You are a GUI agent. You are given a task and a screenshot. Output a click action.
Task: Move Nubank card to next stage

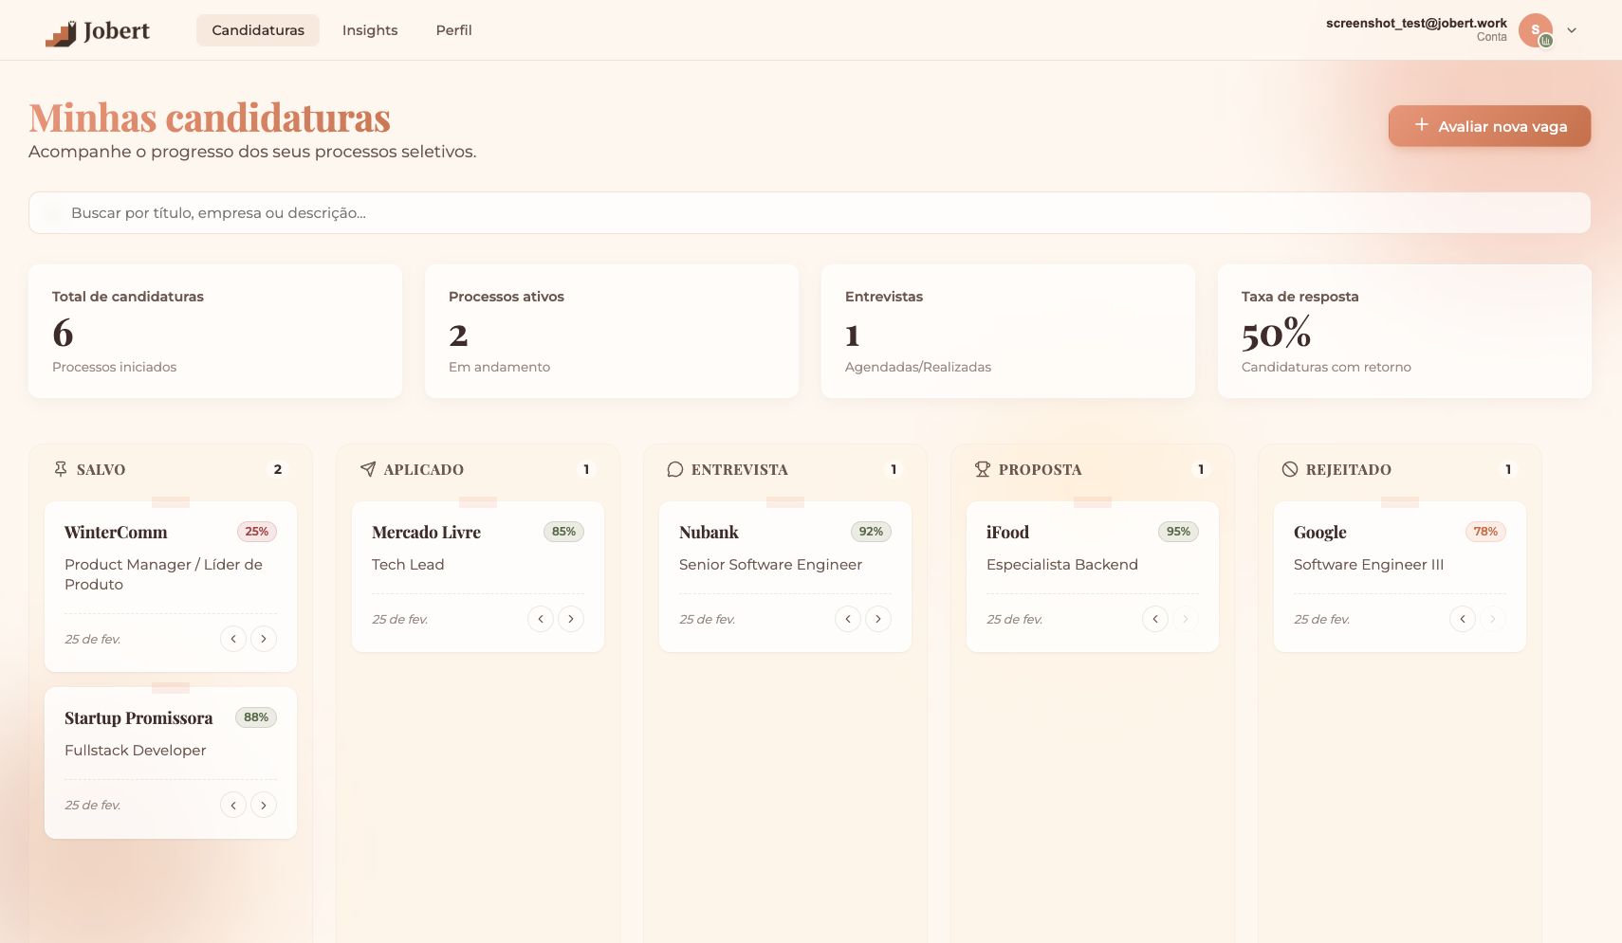(x=878, y=619)
